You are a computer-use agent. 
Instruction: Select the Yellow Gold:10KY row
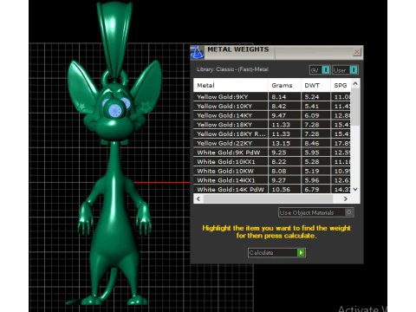(272, 106)
